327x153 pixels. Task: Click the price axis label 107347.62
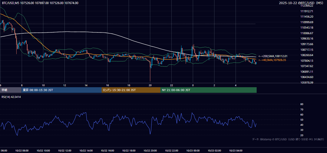[307, 66]
